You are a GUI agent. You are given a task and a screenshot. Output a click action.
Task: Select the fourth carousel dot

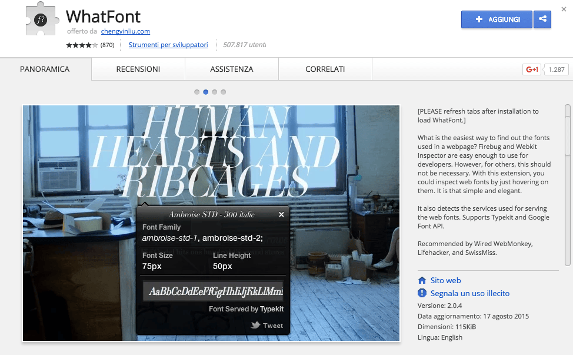pyautogui.click(x=223, y=92)
